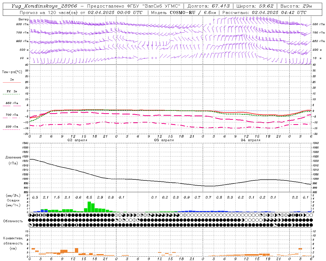Image resolution: width=326 pixels, height=261 pixels.
Task: Click the '2.9' three-hour precipitation value
Action: coord(100,198)
